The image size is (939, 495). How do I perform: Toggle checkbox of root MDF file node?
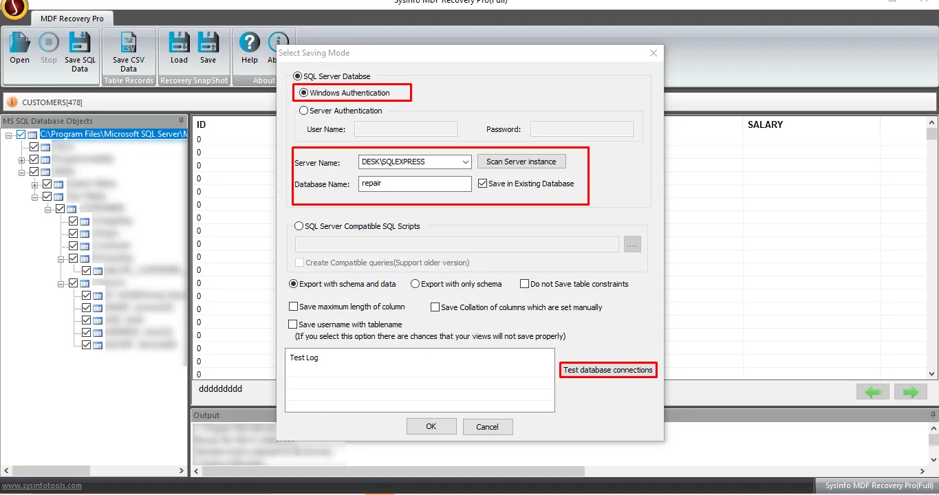coord(21,134)
